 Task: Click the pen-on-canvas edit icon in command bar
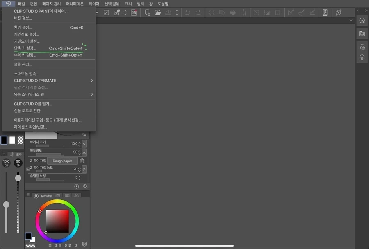[117, 12]
